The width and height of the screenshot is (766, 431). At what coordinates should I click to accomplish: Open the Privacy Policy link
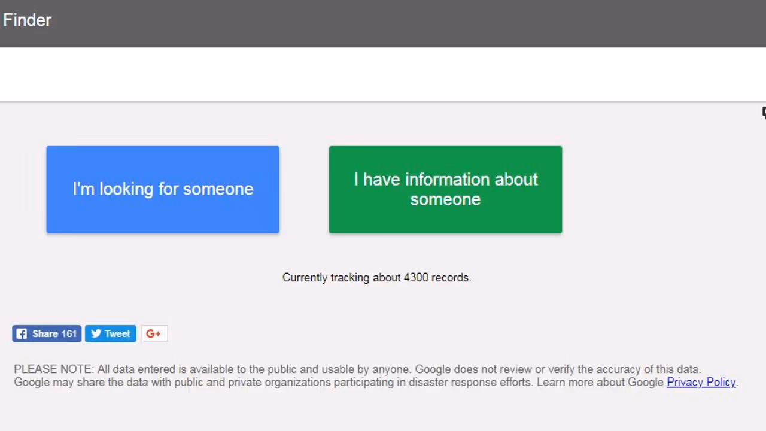tap(701, 382)
